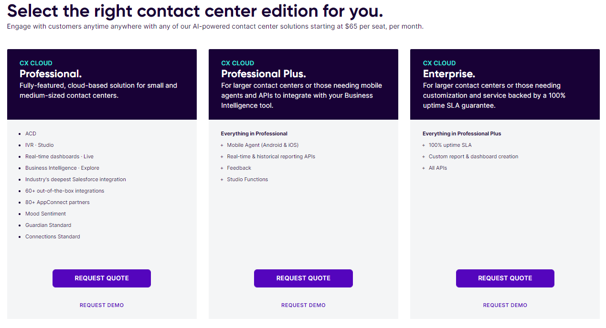Image resolution: width=606 pixels, height=328 pixels.
Task: Open Request Demo under the Enterprise card
Action: point(505,305)
